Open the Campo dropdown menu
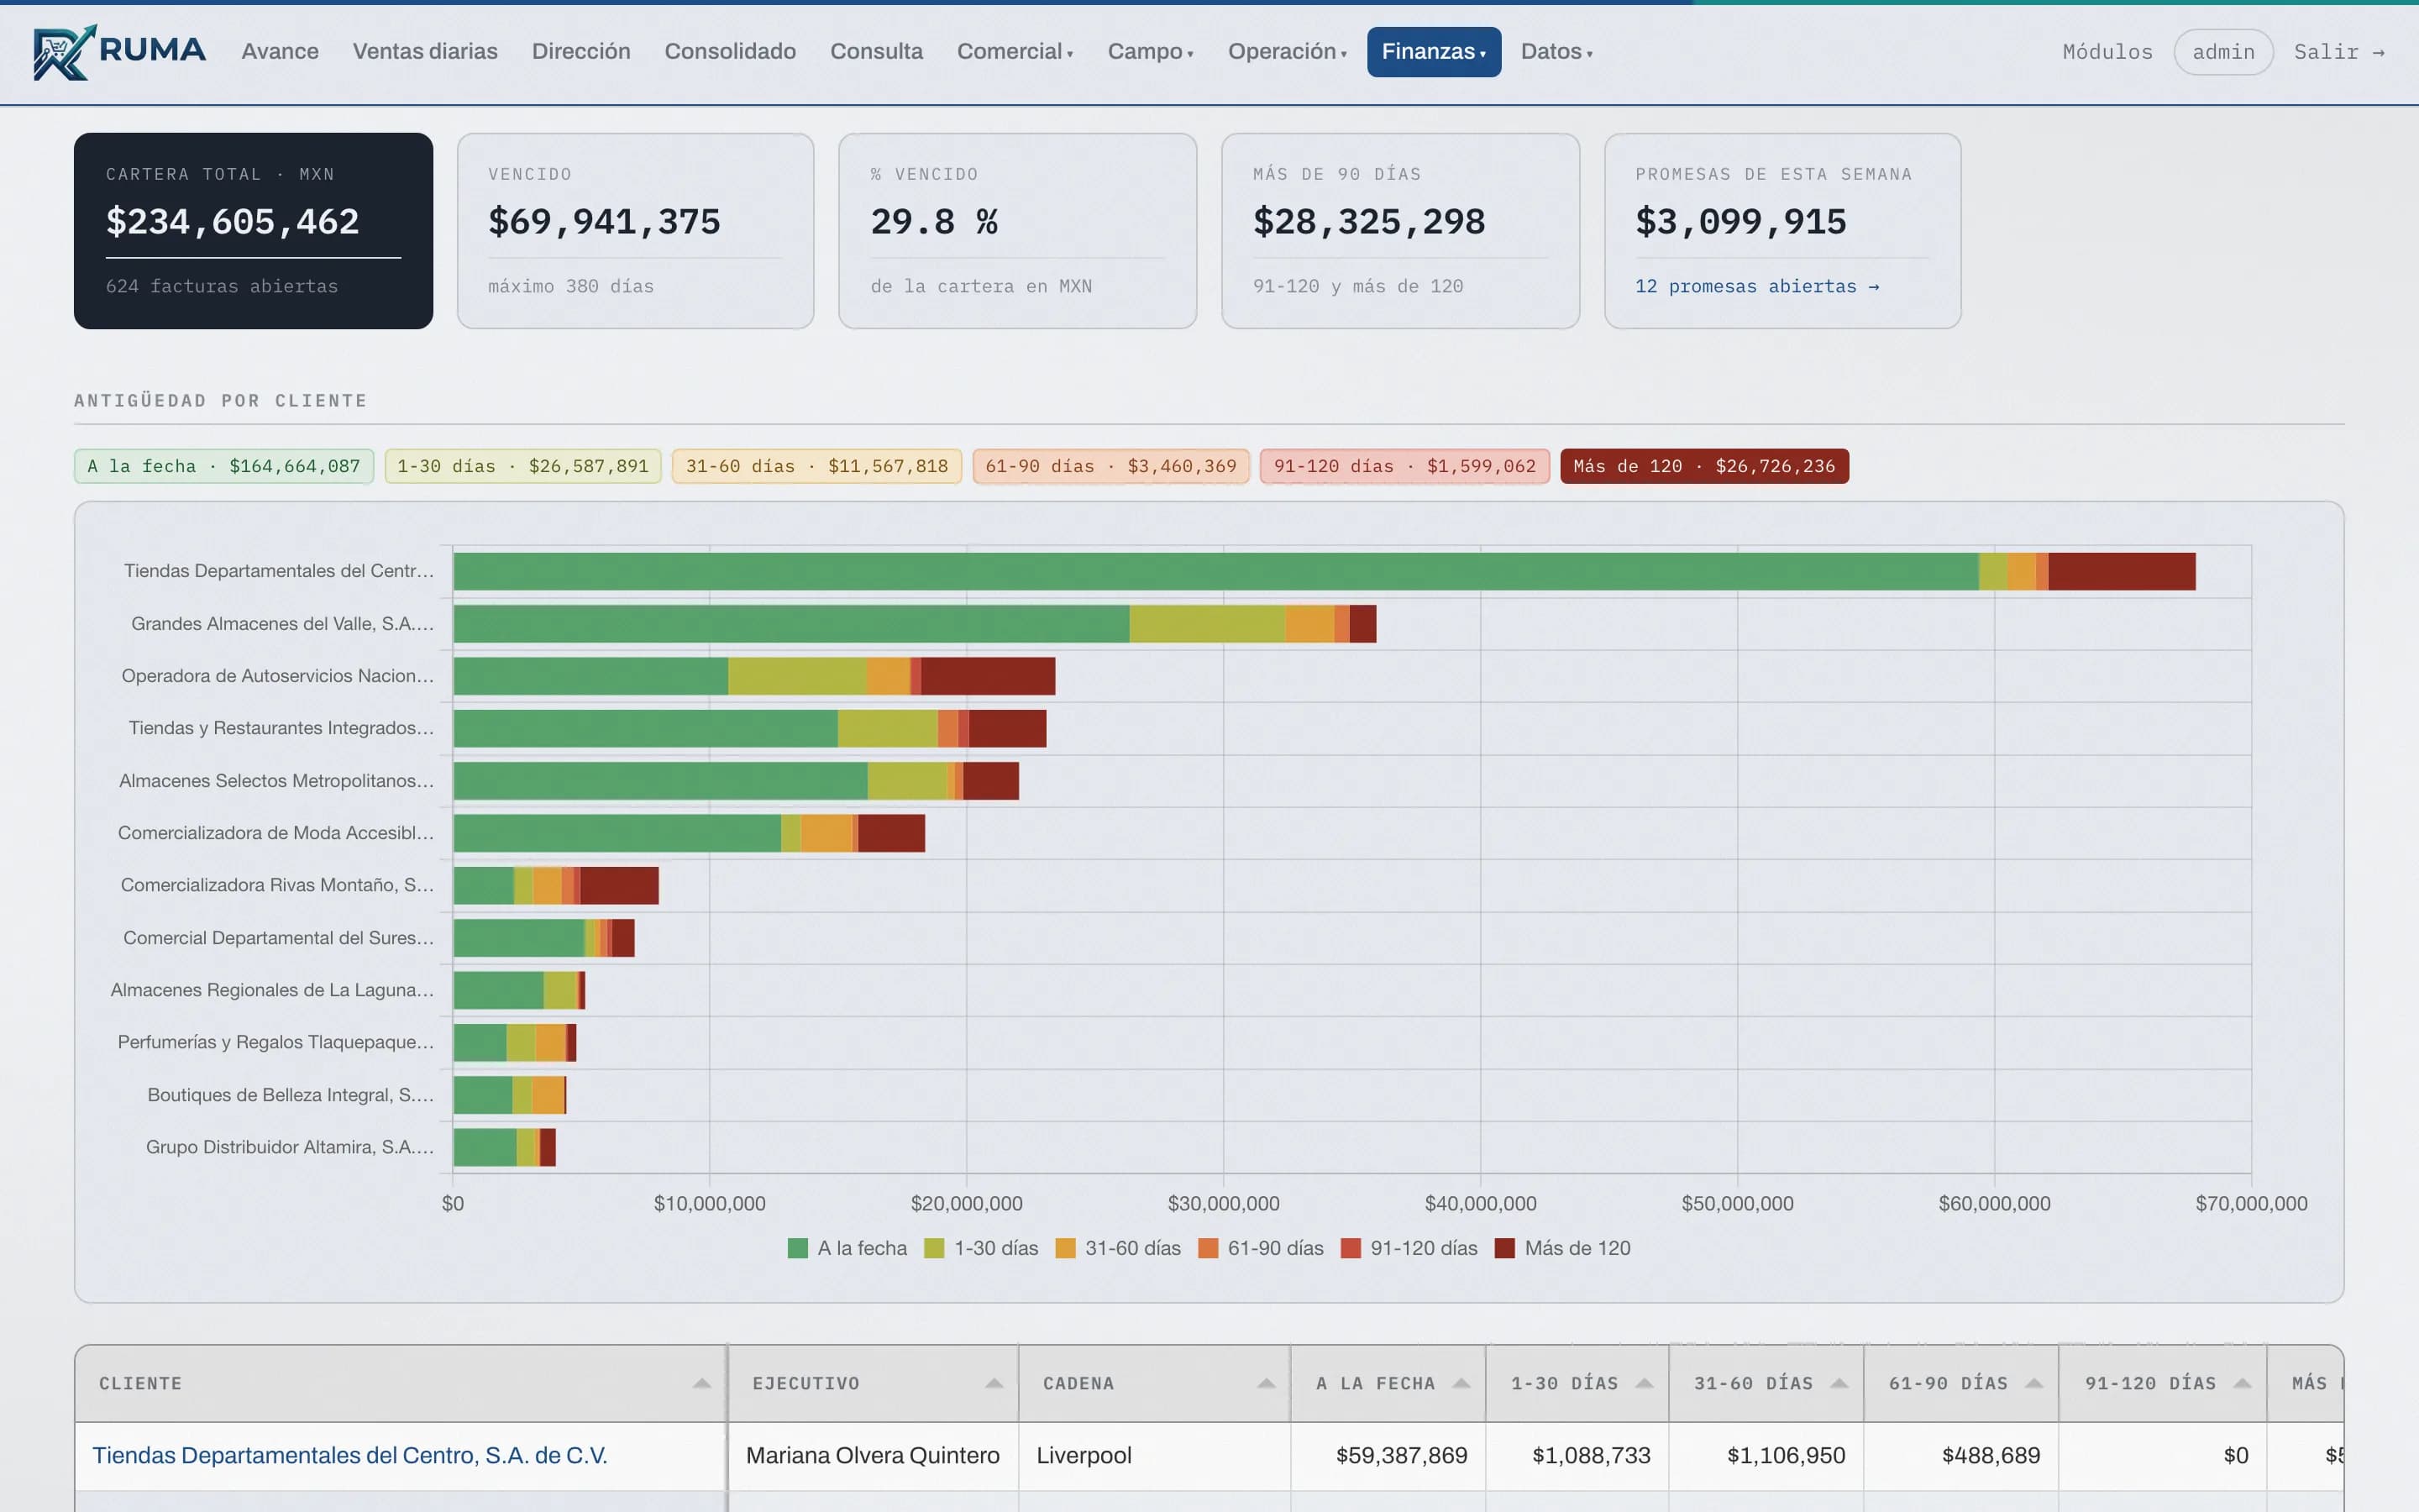 point(1150,52)
